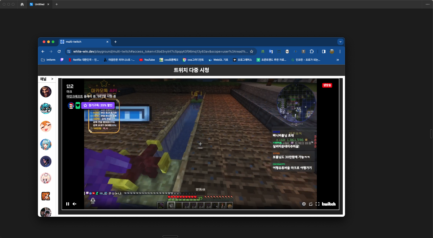
Task: Open the Notion extension icon
Action: tap(287, 51)
